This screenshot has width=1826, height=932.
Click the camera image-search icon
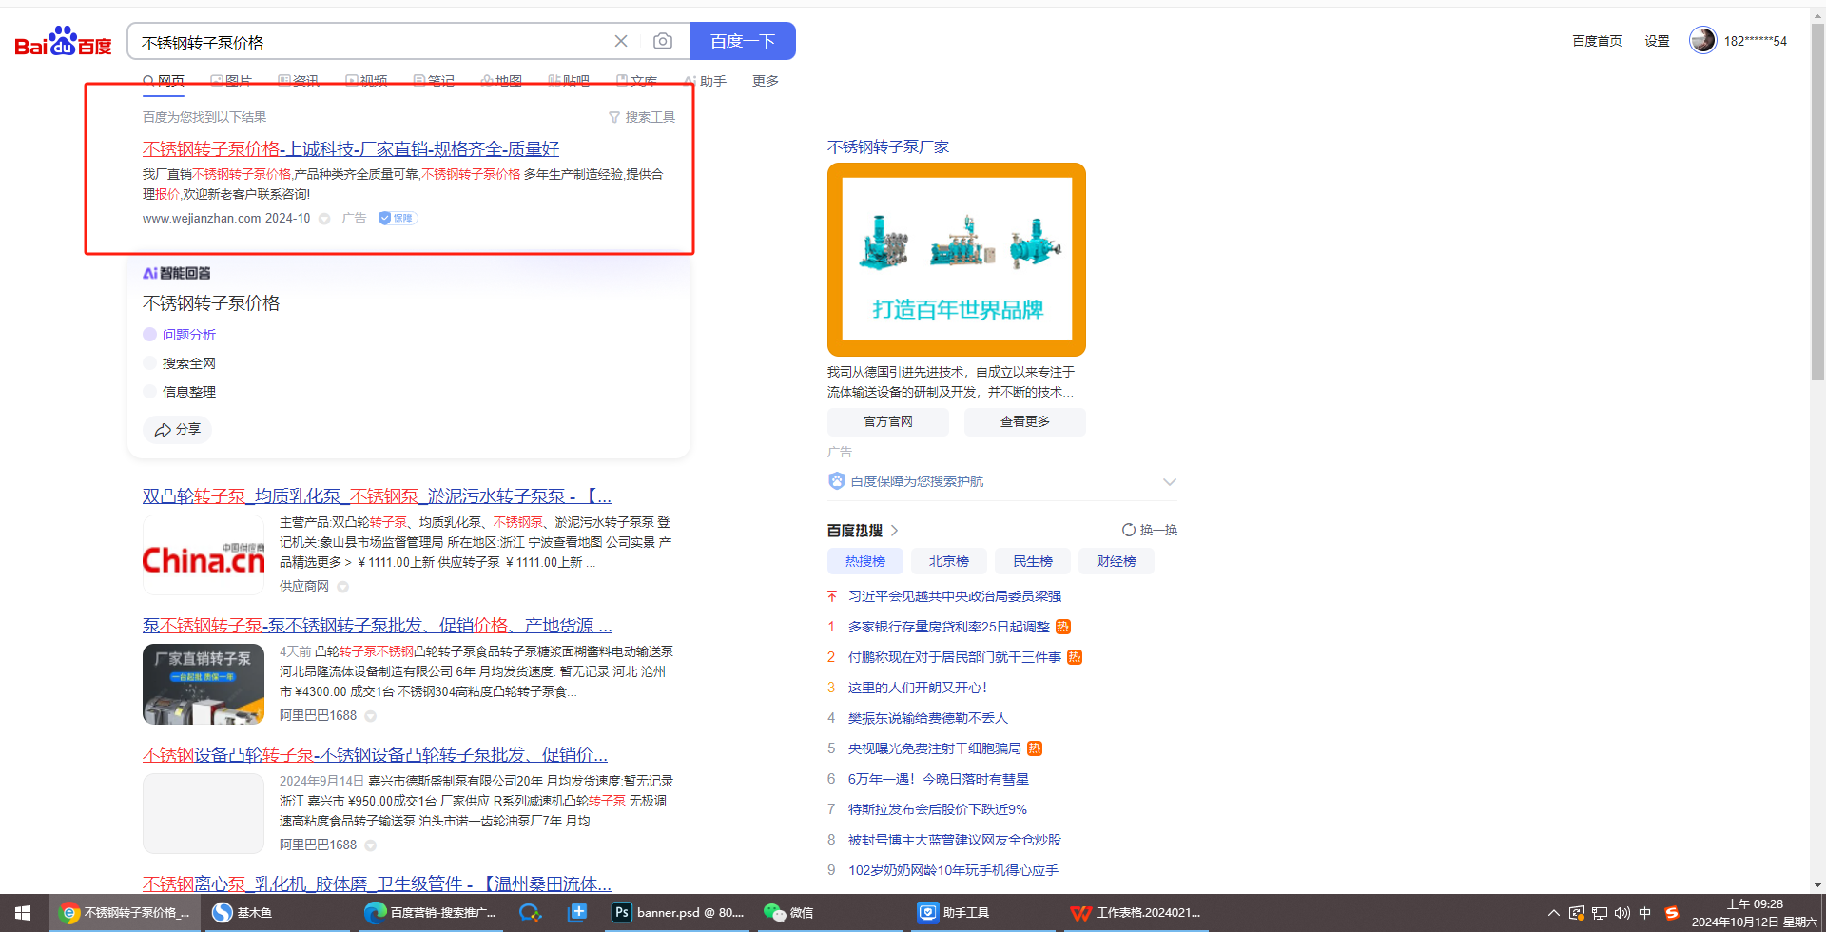coord(663,41)
